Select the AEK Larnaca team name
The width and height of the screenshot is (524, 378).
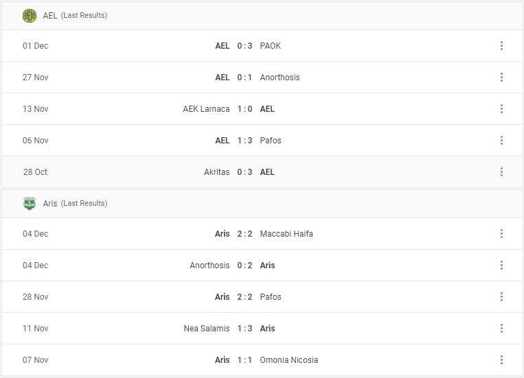coord(206,109)
